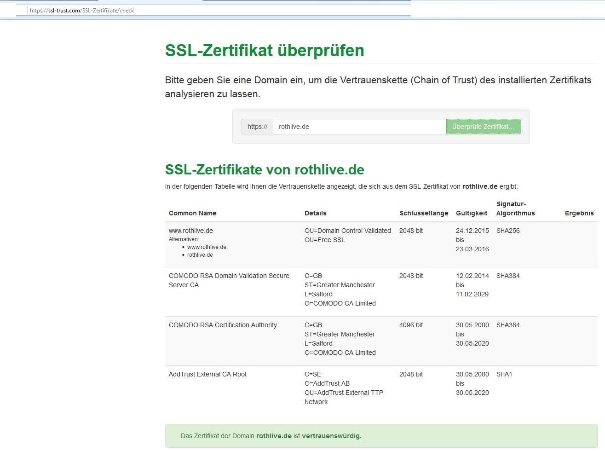Select COMODO RSA Certification Authority name
The height and width of the screenshot is (451, 605).
point(223,325)
